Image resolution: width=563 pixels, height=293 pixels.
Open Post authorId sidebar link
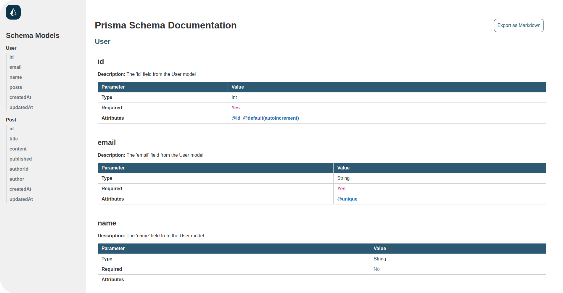[19, 169]
